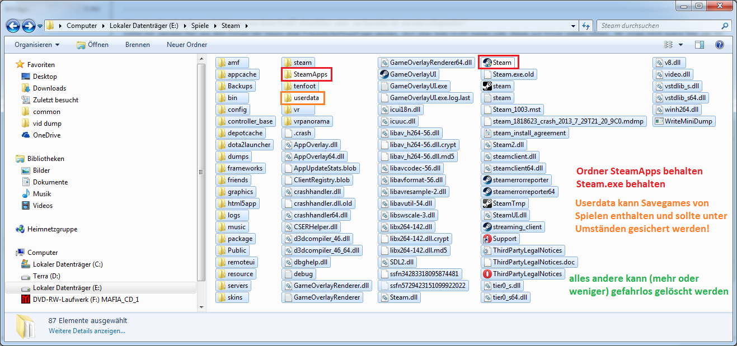This screenshot has height=346, width=737.
Task: Select the streaming_client file
Action: pos(513,227)
